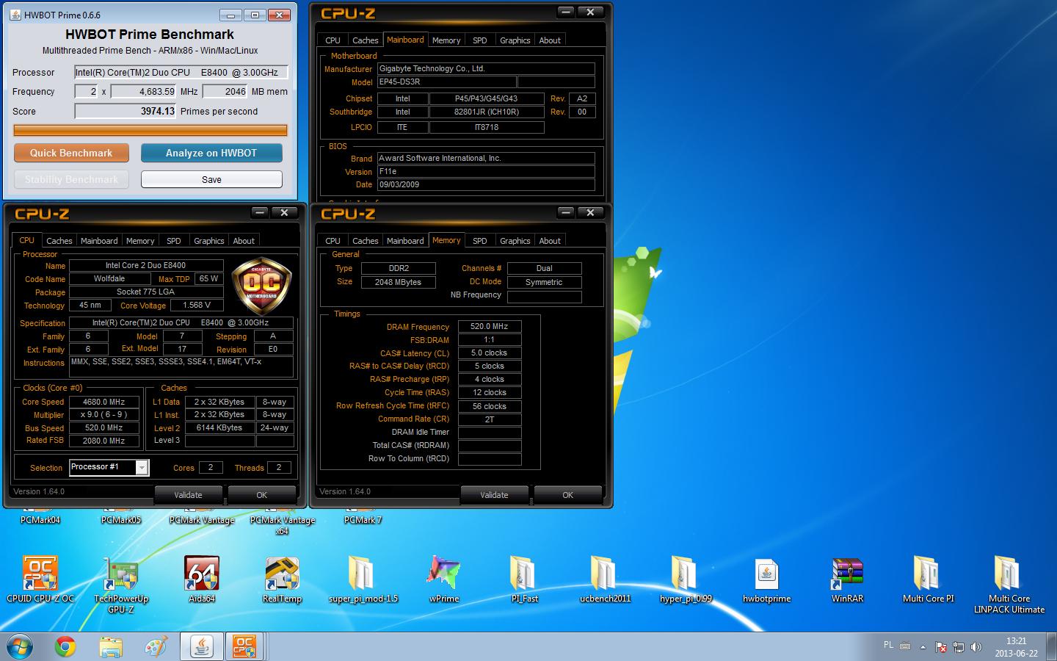Open About tab in CPU-Z CPU window
Image resolution: width=1057 pixels, height=661 pixels.
coord(244,241)
